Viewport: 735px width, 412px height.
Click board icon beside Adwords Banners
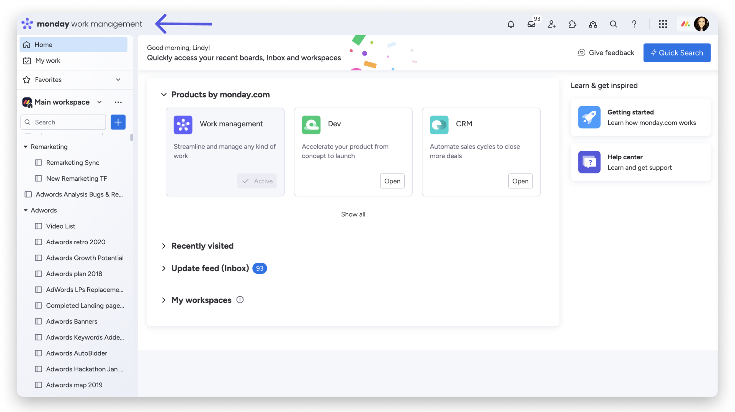tap(38, 321)
